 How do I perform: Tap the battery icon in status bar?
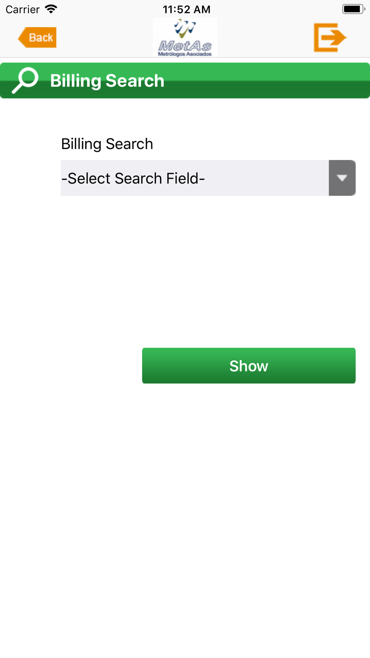(353, 9)
